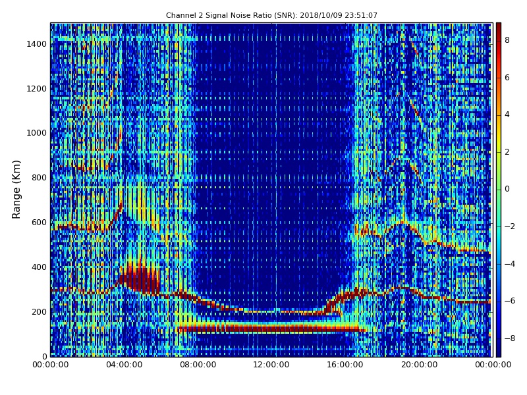Click the colorbar value −8 label

pos(510,338)
